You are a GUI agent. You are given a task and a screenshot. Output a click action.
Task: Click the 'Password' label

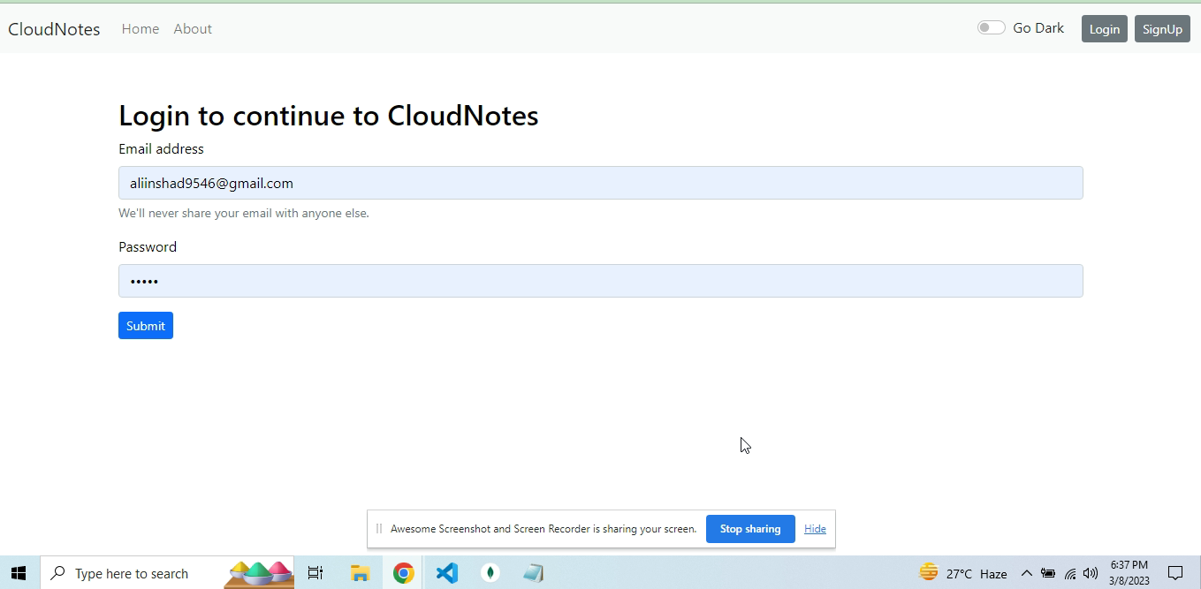point(148,247)
